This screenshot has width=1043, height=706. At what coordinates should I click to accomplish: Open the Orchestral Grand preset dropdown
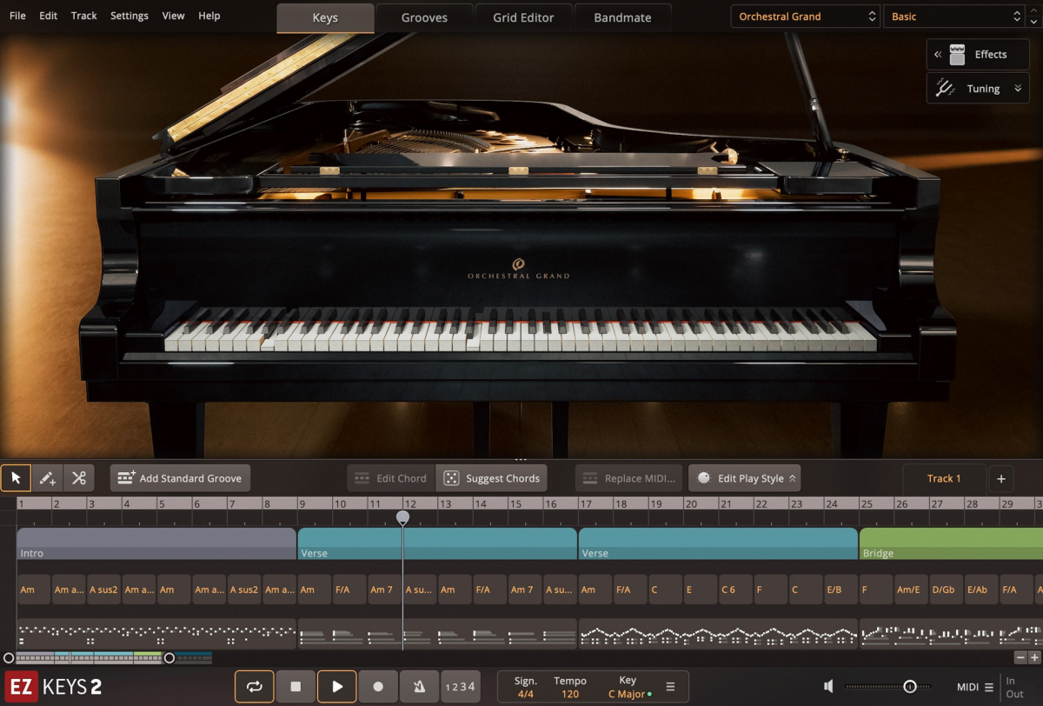[804, 15]
